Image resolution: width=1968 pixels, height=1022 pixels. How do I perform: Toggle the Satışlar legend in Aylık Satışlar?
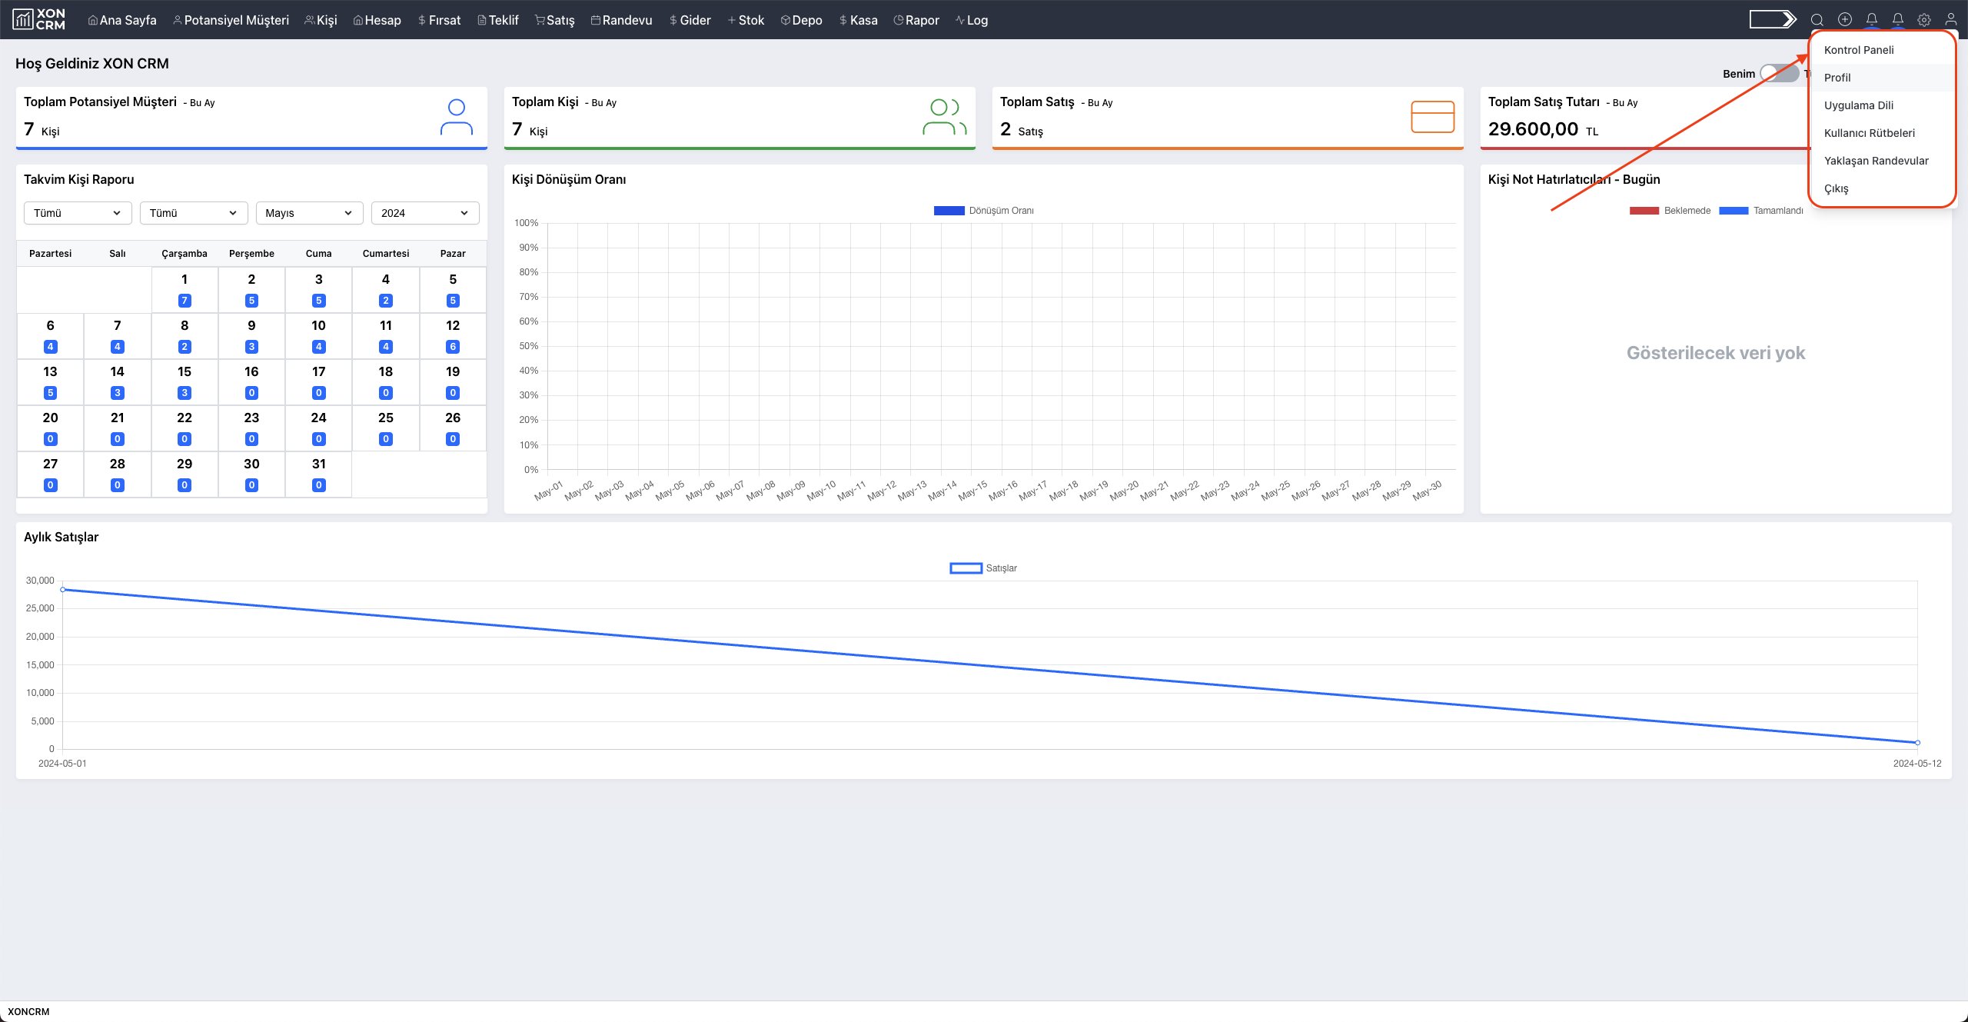click(966, 568)
